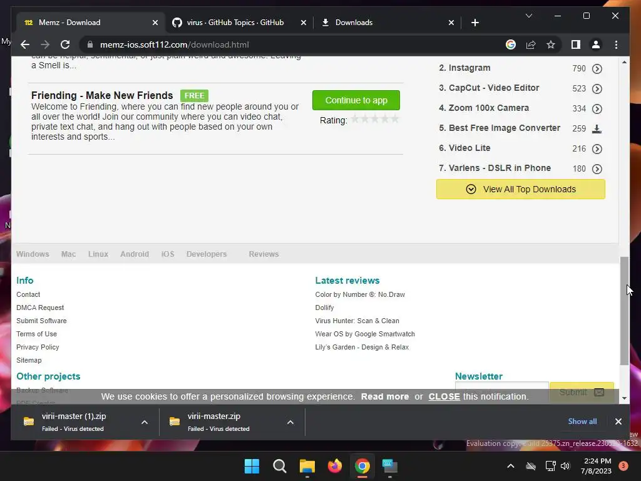Screen dimensions: 641x481
Task: Switch to virus GitHub Topics tab
Action: pos(239,23)
